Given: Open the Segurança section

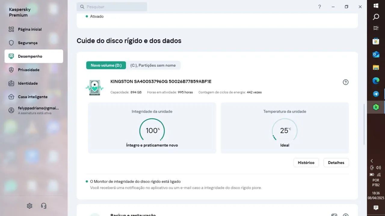Looking at the screenshot, I should [34, 43].
